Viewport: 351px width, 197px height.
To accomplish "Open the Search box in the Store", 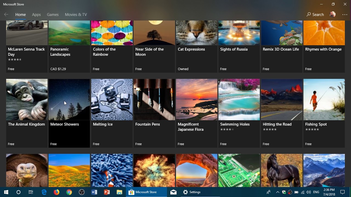I will 315,15.
